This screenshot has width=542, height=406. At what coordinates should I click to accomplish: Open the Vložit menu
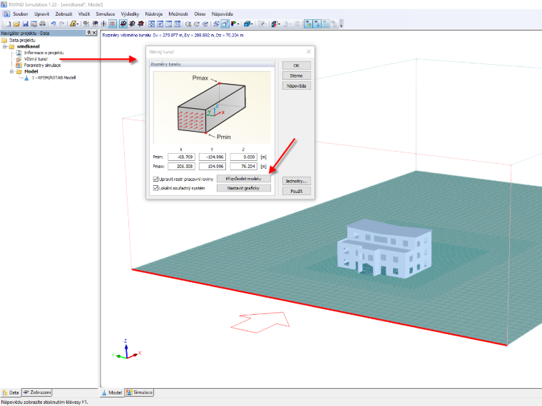tap(83, 14)
